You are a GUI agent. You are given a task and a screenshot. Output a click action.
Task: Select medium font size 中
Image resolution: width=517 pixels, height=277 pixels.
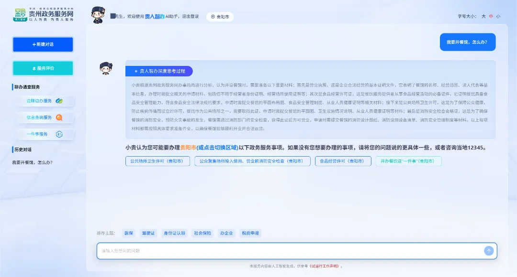(x=491, y=16)
